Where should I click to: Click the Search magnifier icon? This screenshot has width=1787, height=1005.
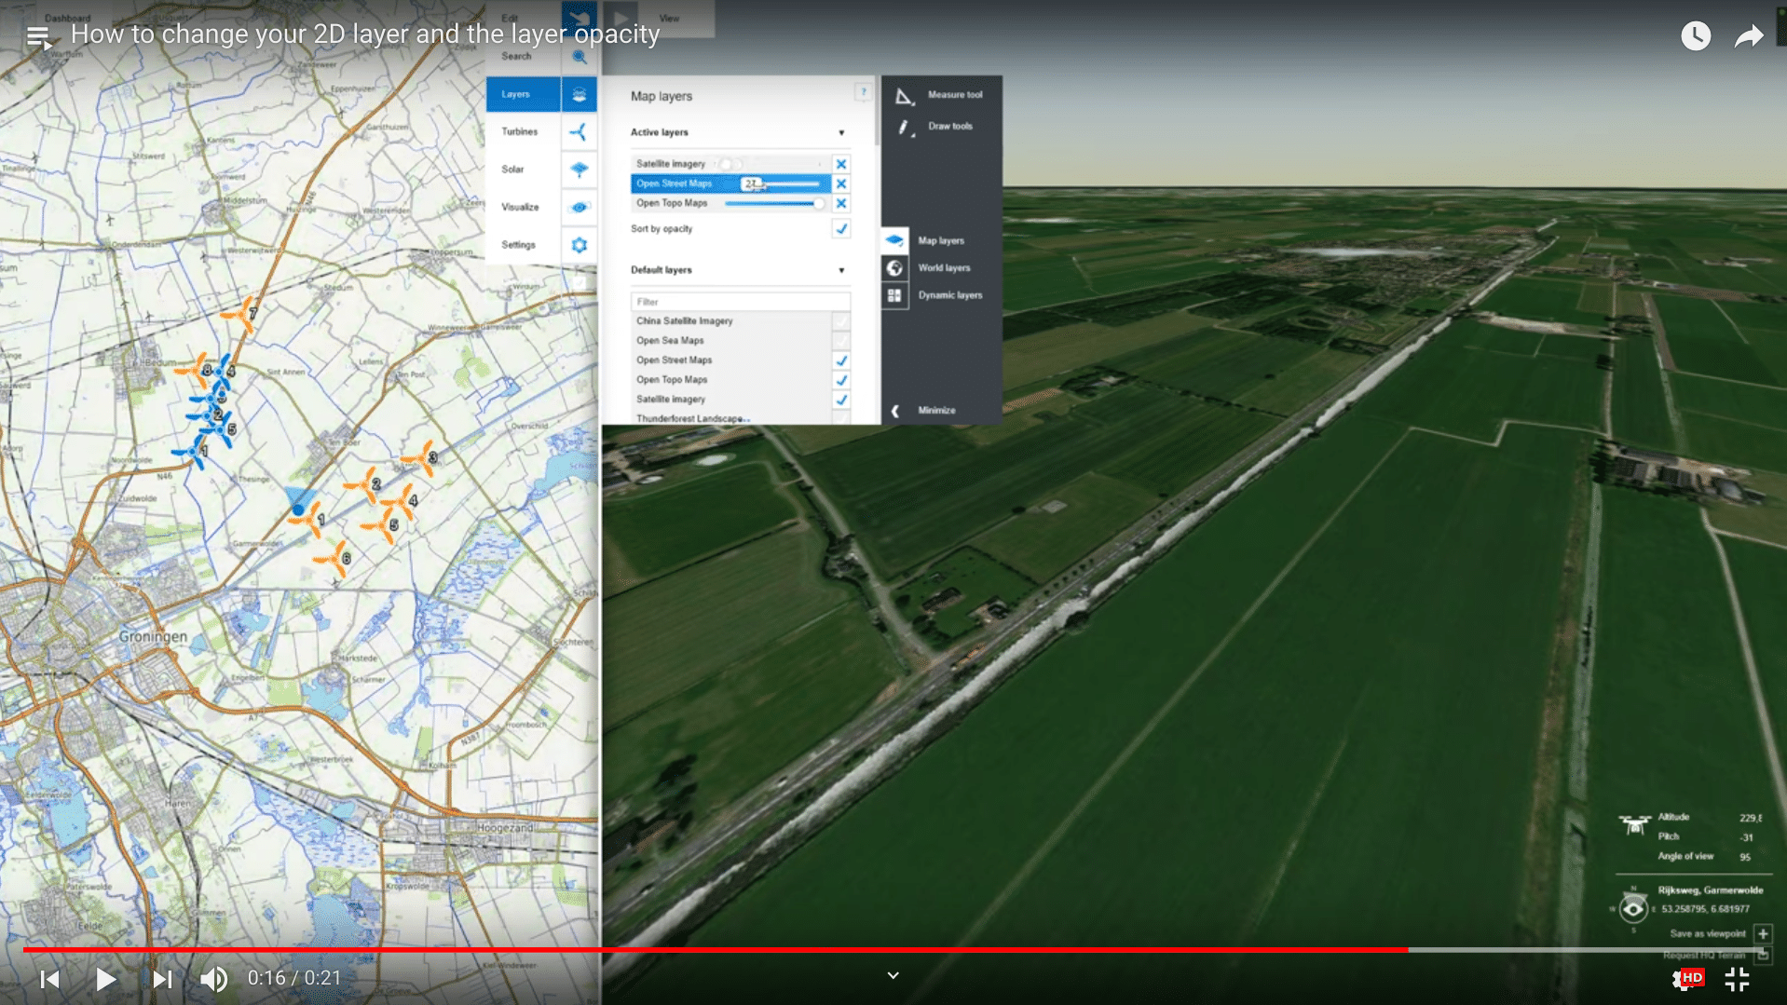(579, 57)
